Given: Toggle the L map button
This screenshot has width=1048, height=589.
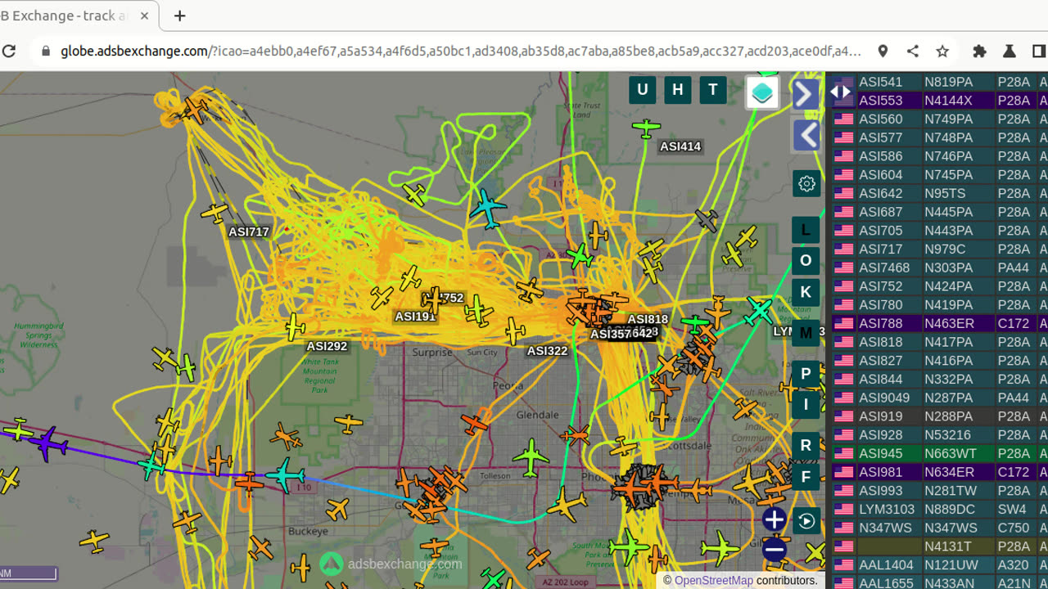Looking at the screenshot, I should coord(806,230).
